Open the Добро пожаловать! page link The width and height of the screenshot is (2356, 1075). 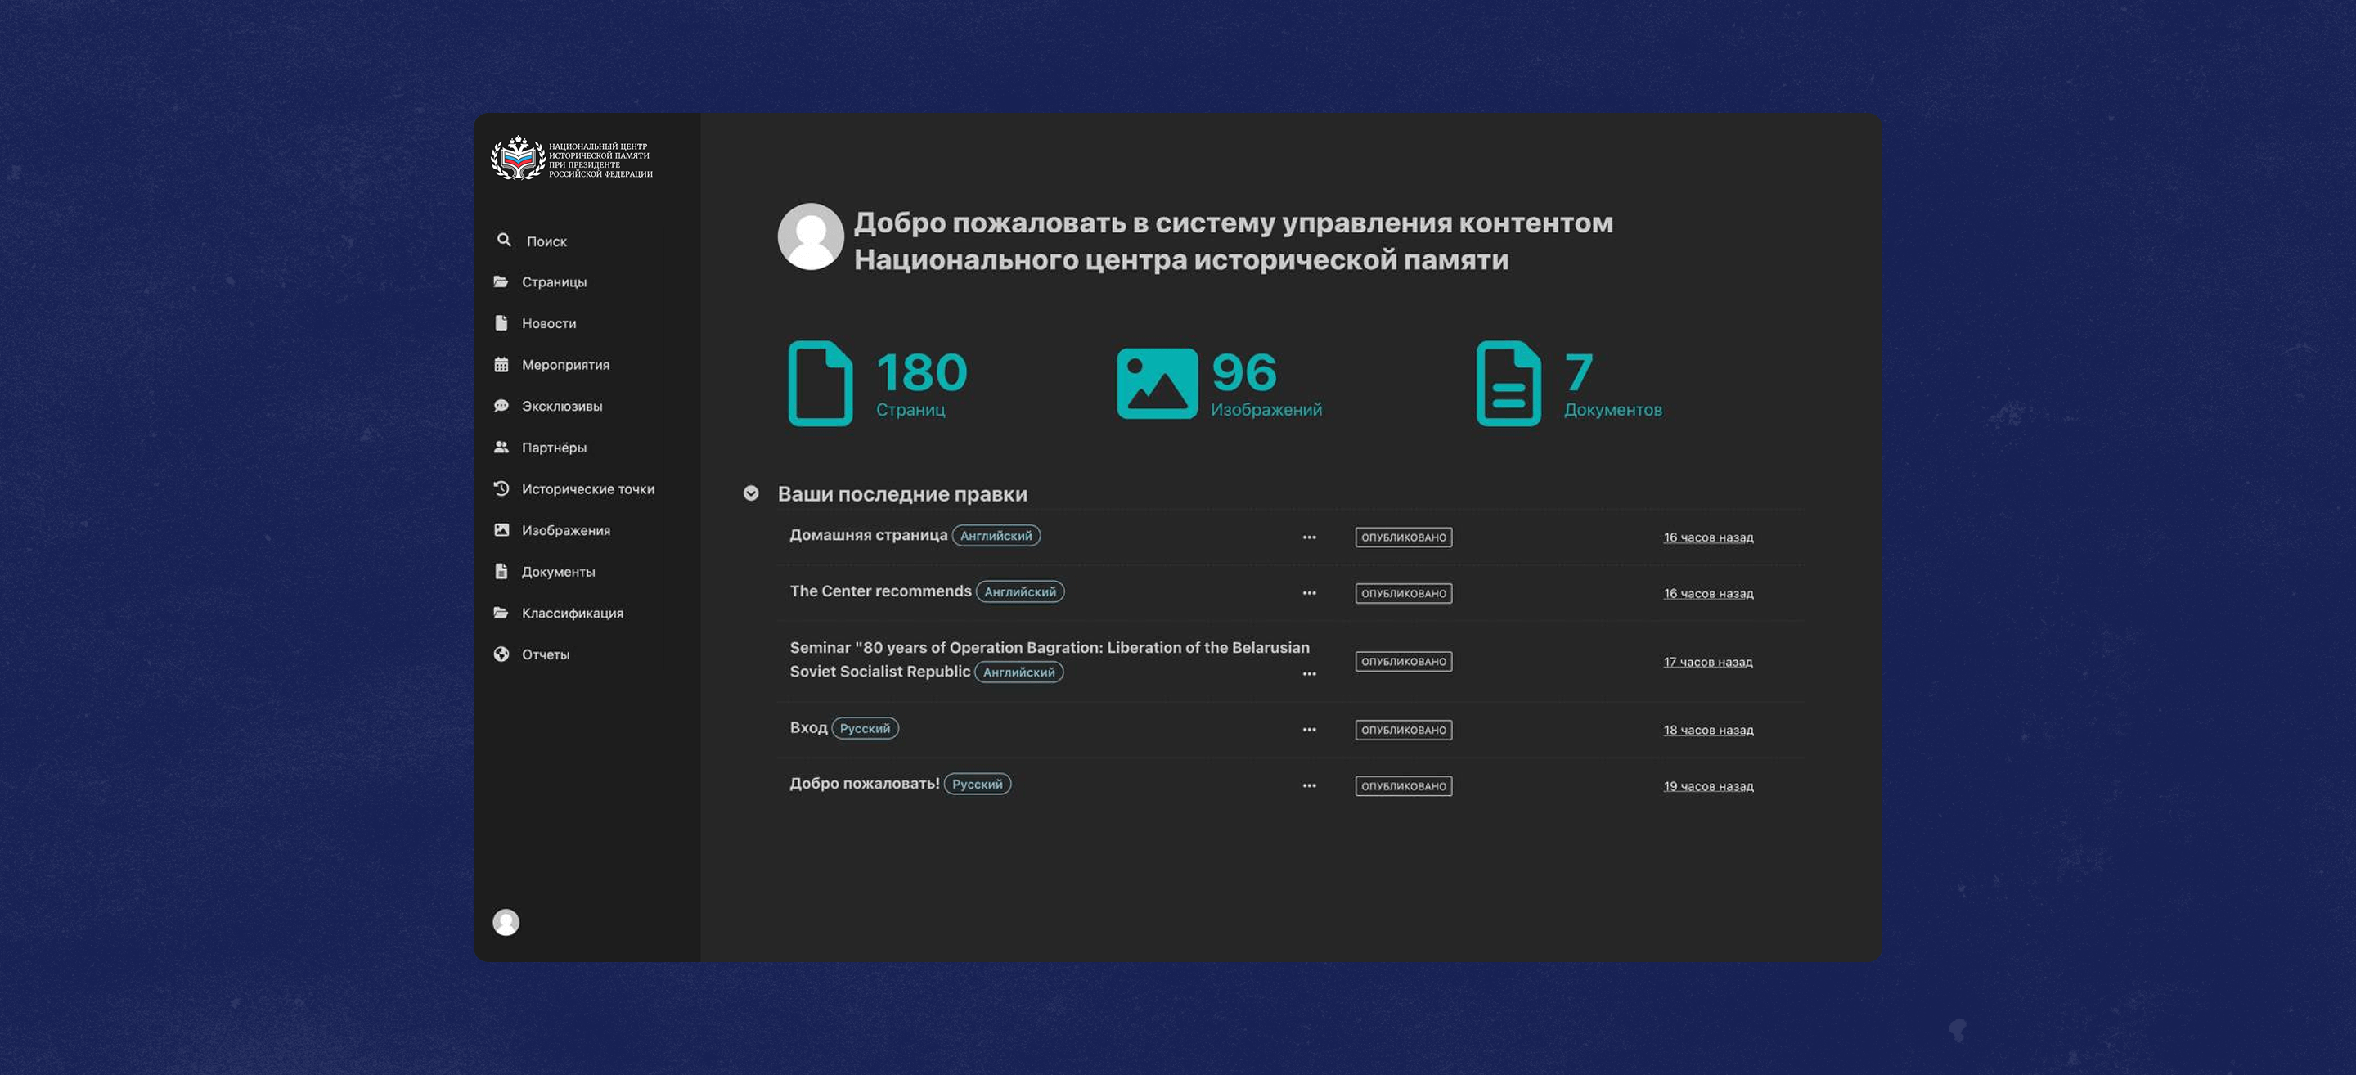pyautogui.click(x=865, y=783)
